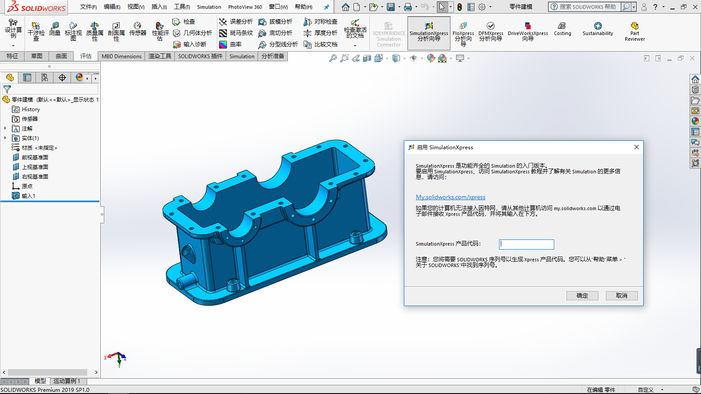The image size is (701, 394).
Task: Click the SimulationXpress 产品代码 input field
Action: coord(527,244)
